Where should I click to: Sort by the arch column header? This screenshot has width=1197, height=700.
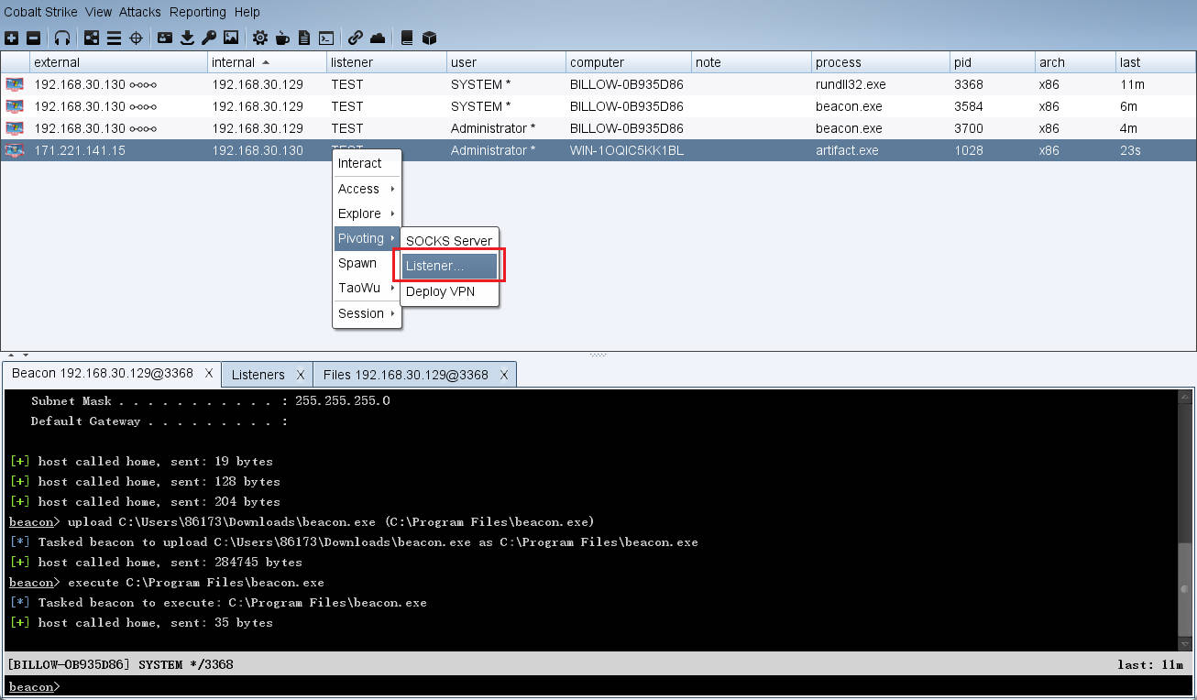point(1075,62)
